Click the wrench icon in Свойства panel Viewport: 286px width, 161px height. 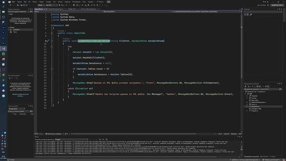(251, 15)
